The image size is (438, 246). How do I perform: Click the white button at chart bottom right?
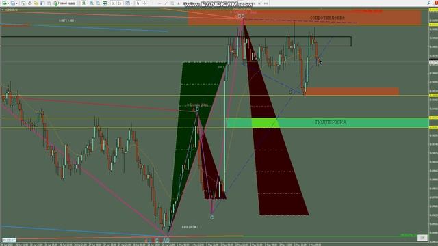click(x=422, y=238)
